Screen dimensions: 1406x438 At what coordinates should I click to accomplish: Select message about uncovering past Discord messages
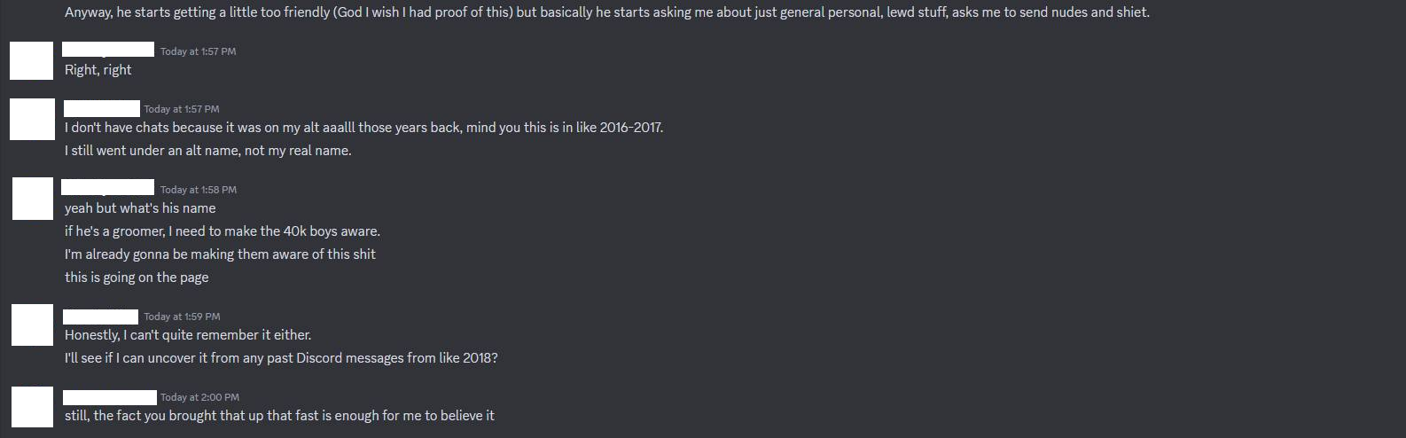(x=281, y=358)
